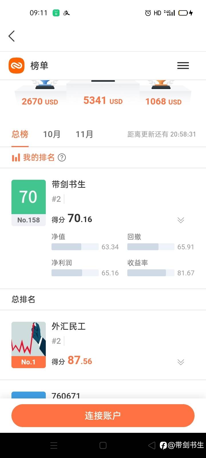The image size is (206, 458).
Task: Tap the back arrow icon
Action: pos(12,36)
